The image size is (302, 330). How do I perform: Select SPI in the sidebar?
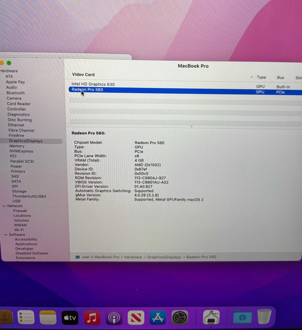pyautogui.click(x=15, y=186)
